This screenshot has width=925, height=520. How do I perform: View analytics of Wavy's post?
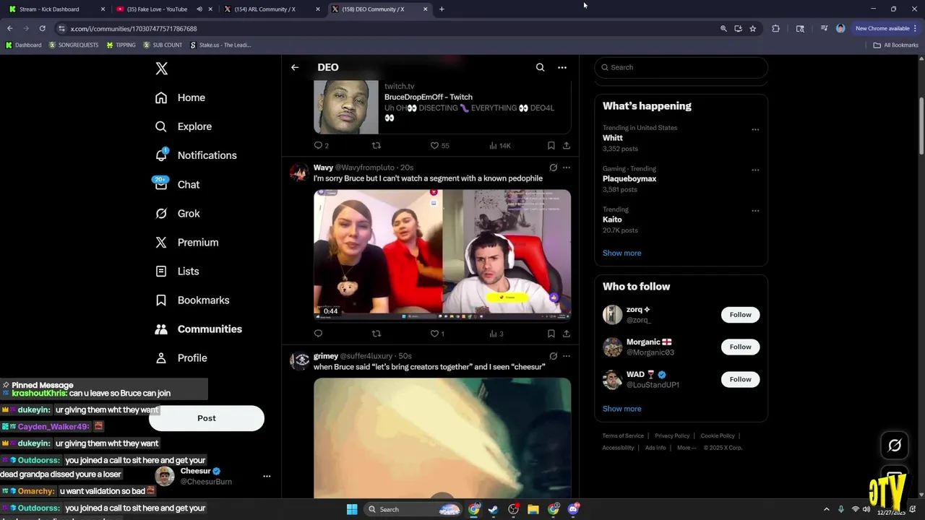[x=496, y=334]
